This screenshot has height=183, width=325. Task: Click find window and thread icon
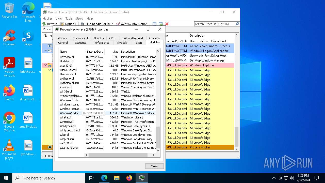point(160,24)
